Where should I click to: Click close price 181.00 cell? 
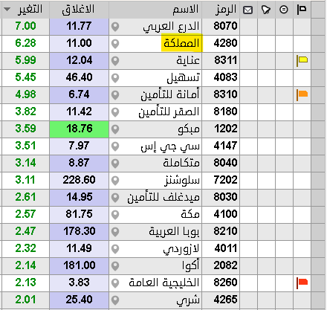[x=79, y=266]
